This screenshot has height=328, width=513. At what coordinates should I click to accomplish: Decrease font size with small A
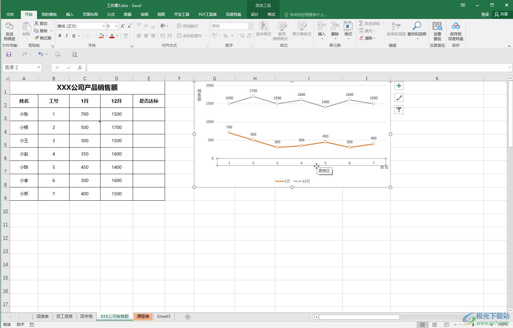(130, 26)
